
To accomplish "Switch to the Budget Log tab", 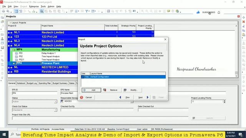I will 32,83.
